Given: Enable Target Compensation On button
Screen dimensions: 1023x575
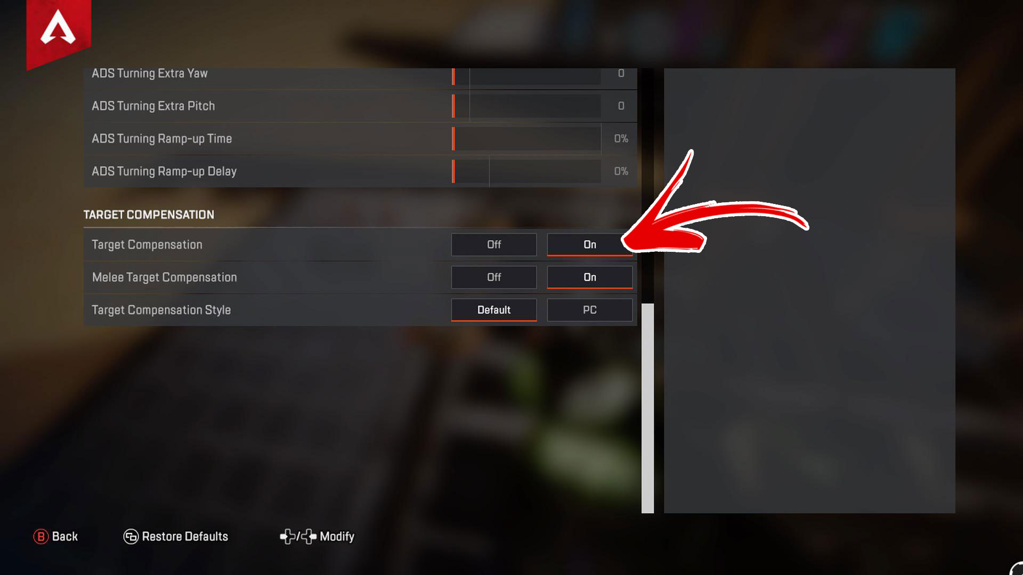Looking at the screenshot, I should [589, 244].
